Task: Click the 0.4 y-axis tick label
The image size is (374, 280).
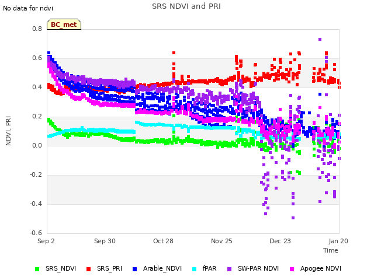Action: (x=37, y=87)
